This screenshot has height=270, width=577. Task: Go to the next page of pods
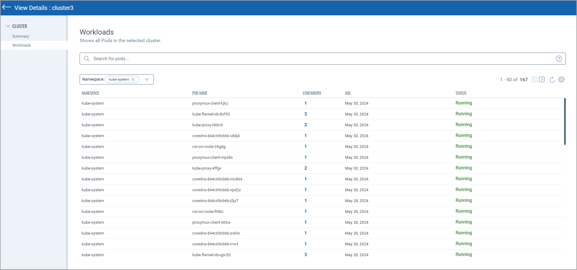(542, 79)
